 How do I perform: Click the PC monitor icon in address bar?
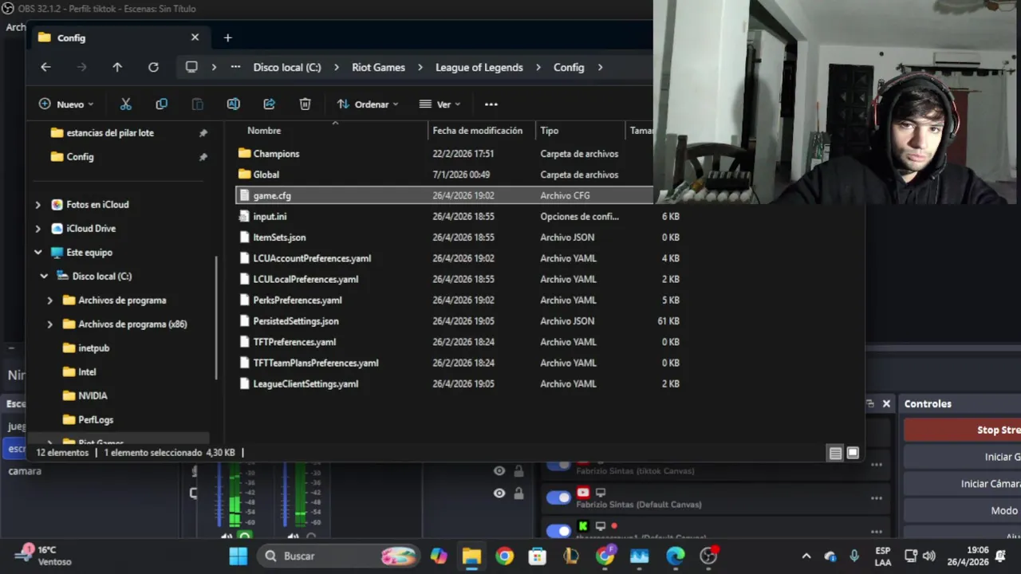coord(191,68)
